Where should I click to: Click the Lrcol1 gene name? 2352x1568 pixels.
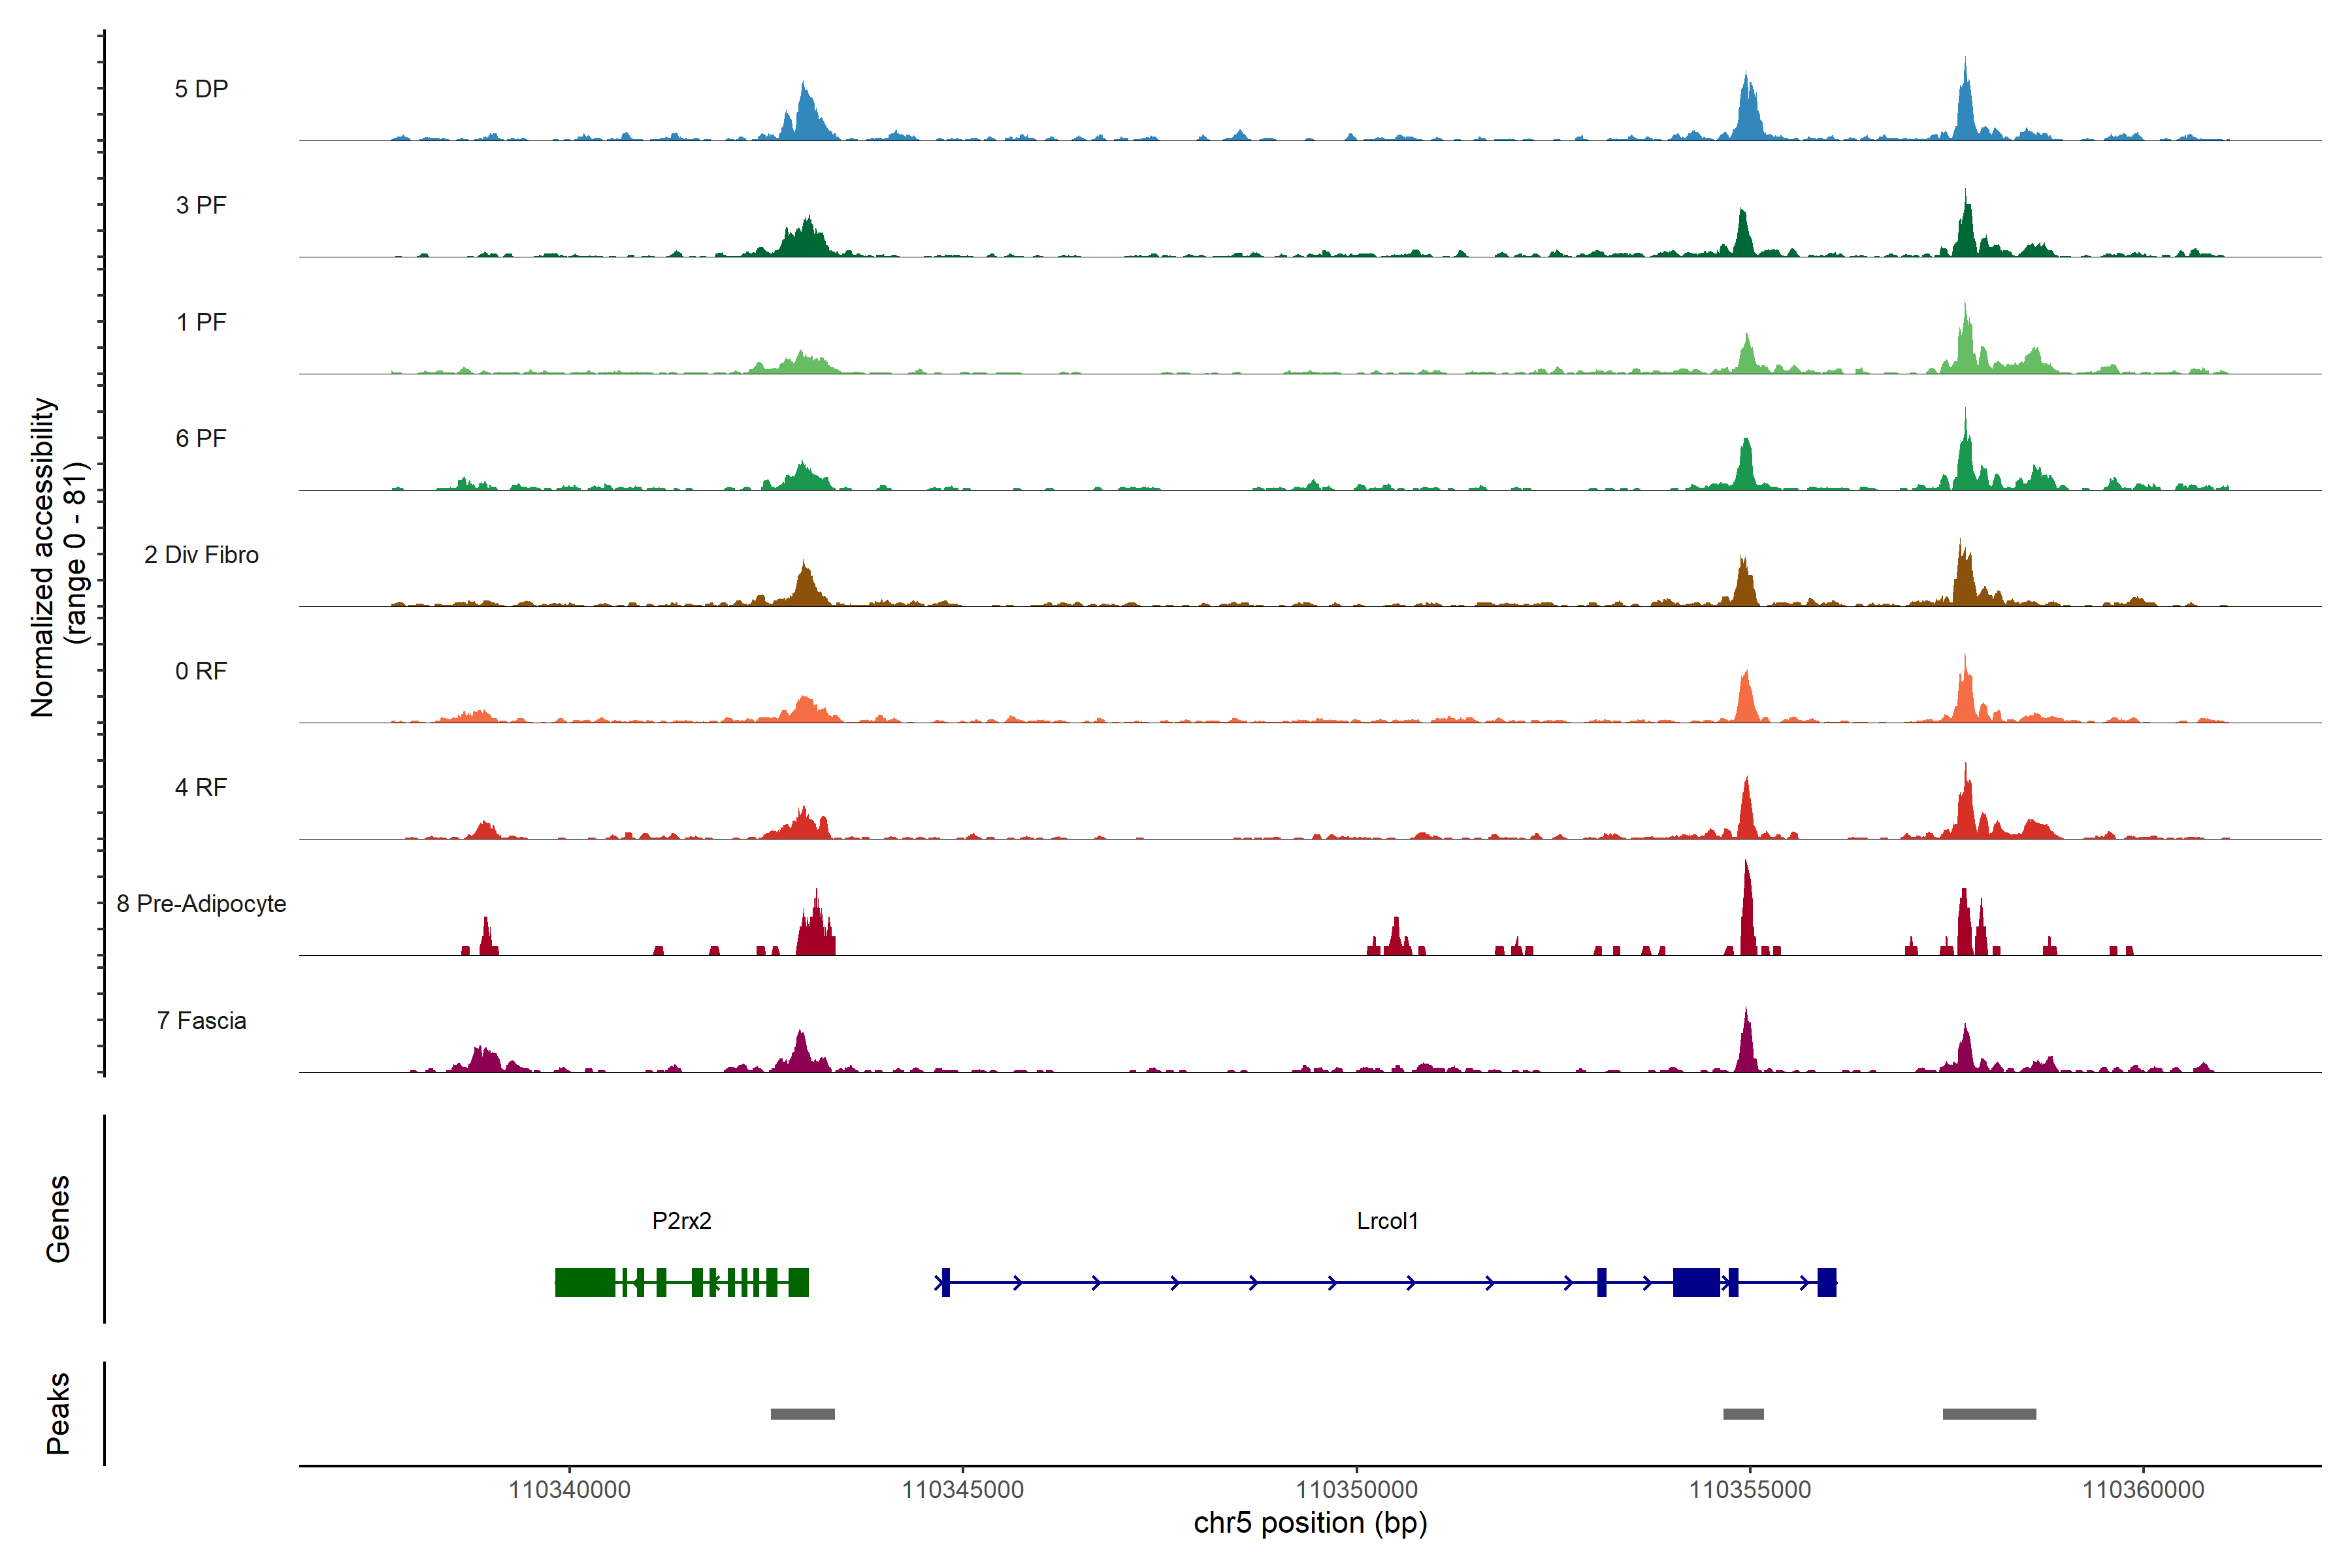(1387, 1221)
